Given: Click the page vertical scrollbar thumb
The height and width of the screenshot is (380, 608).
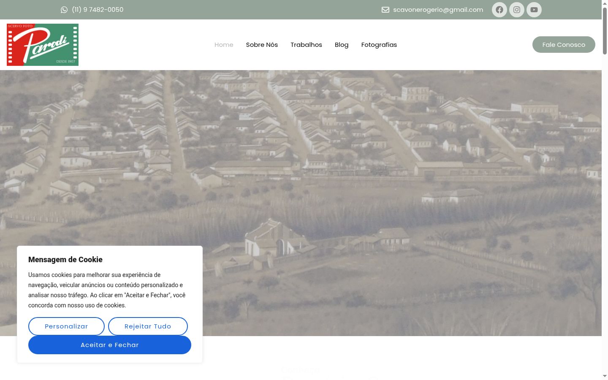Looking at the screenshot, I should [x=605, y=31].
